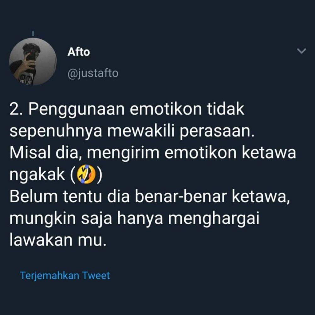Click the word 'ngakak' before the emoji

click(37, 175)
